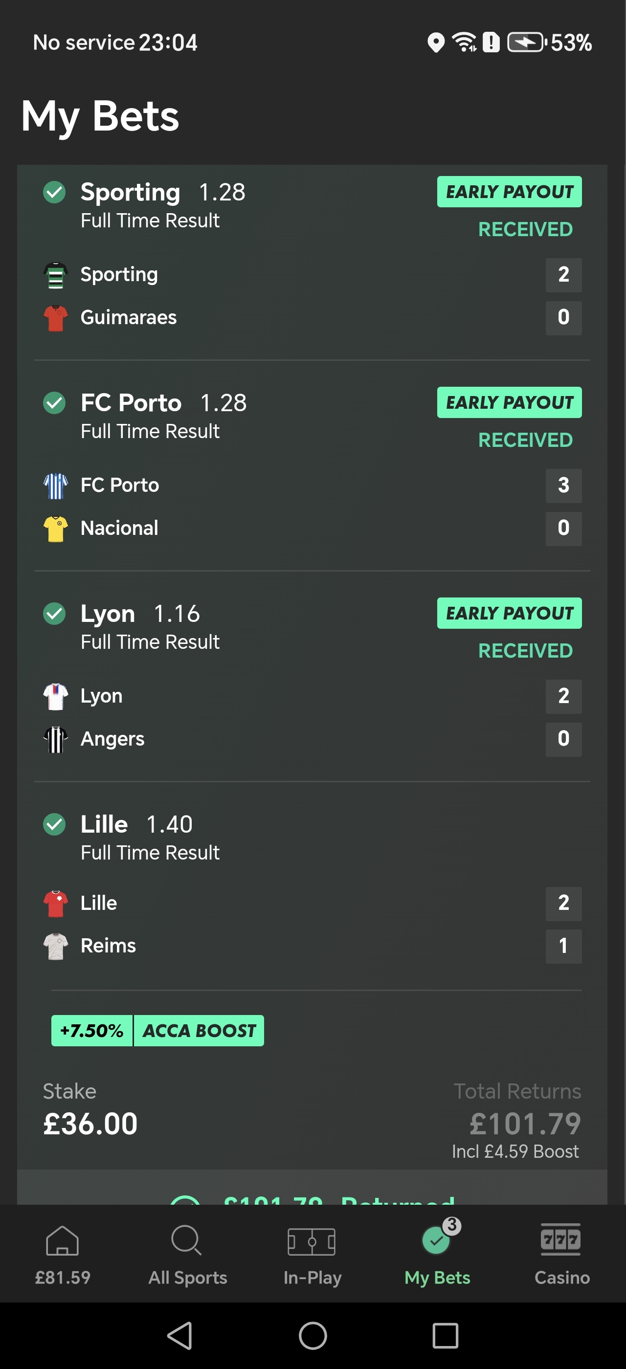Tap the +7.50% Acca Boost badge

coord(157,1031)
